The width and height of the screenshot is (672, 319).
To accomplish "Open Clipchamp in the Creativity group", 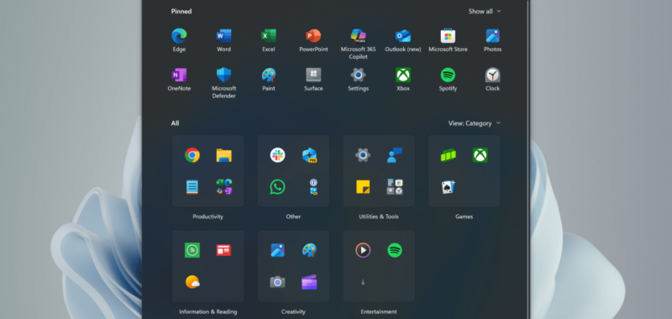I will pyautogui.click(x=309, y=282).
